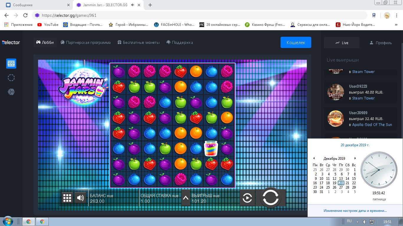
Task: Click the Selector logo
Action: coord(11,42)
